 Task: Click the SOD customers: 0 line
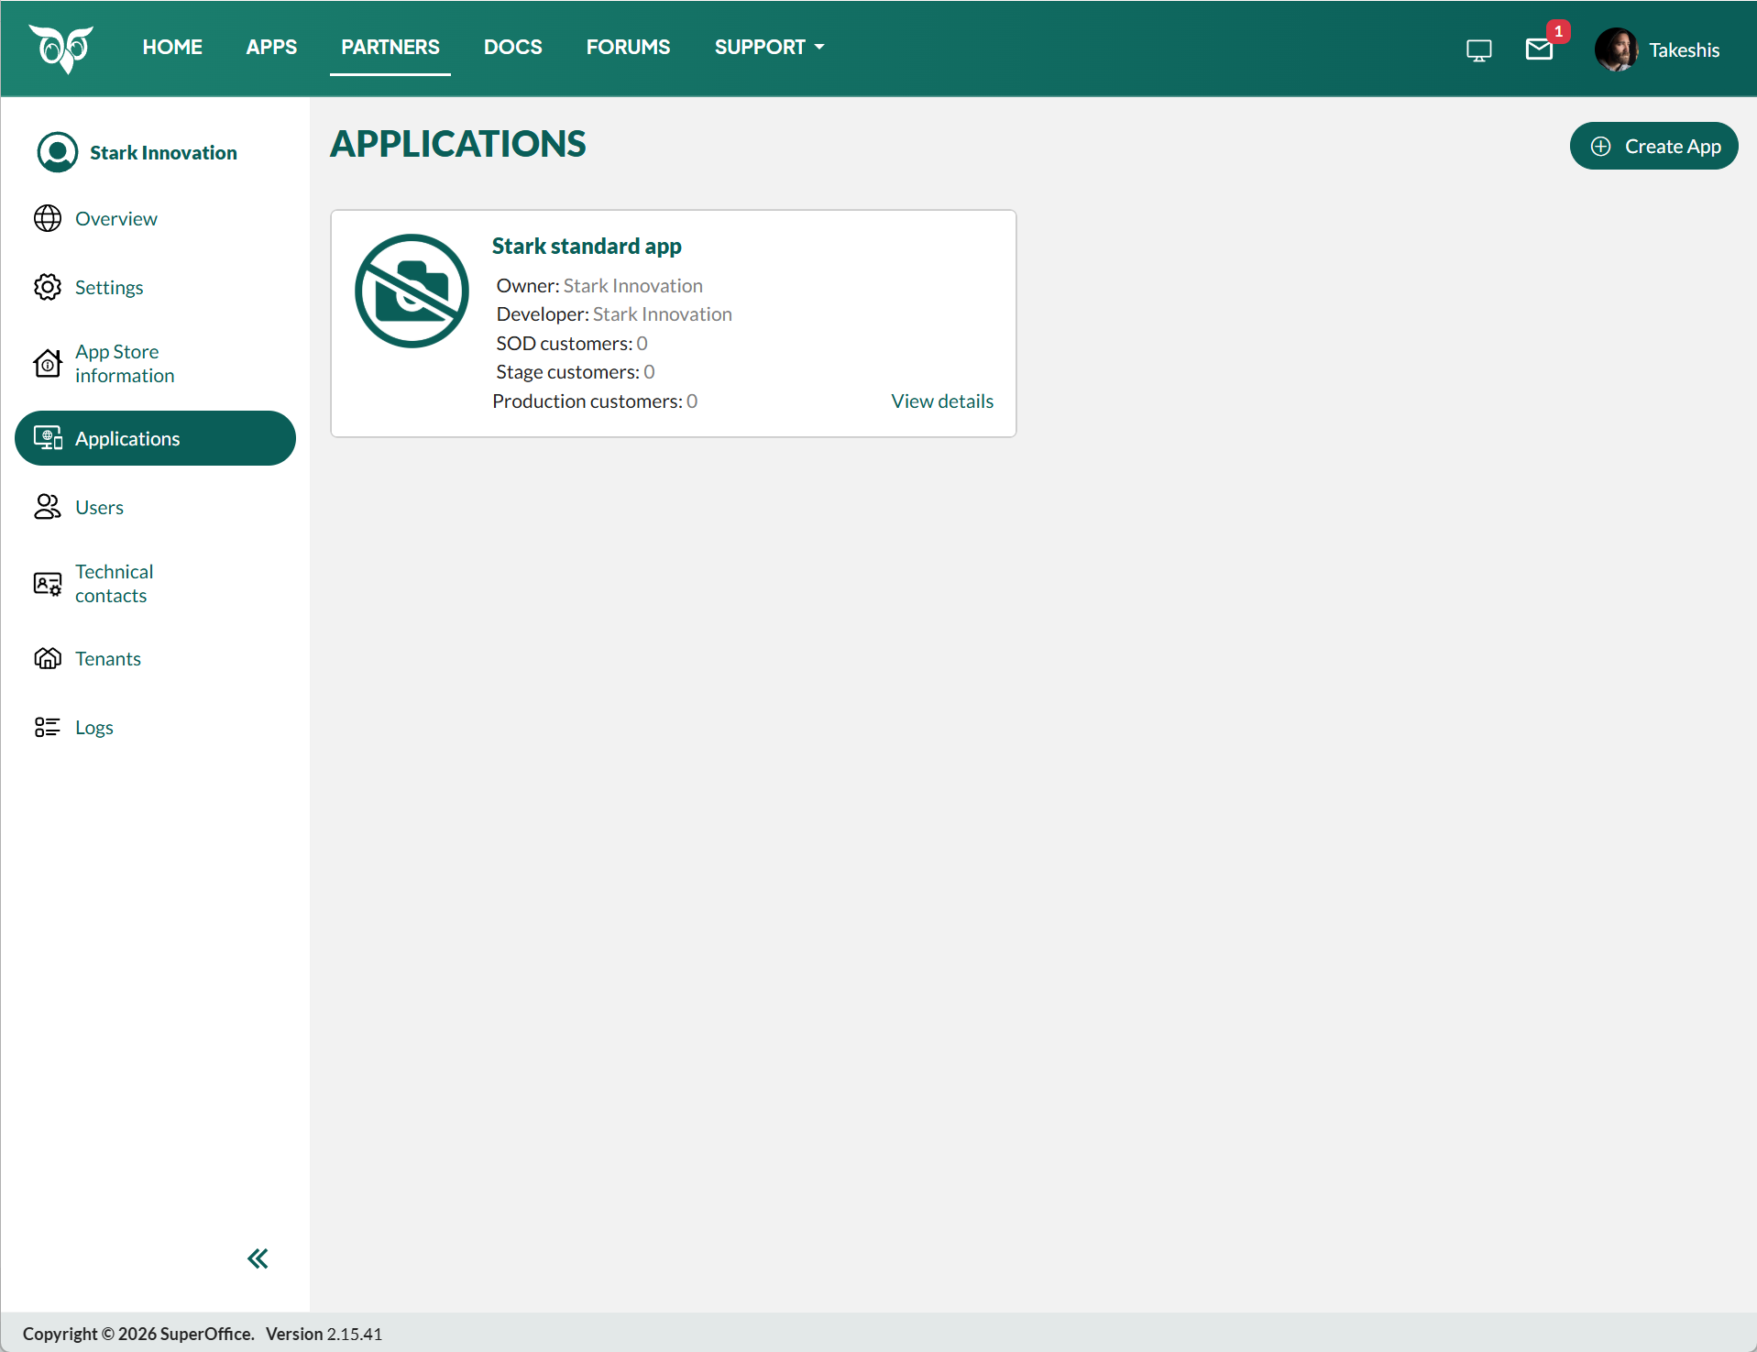click(572, 344)
